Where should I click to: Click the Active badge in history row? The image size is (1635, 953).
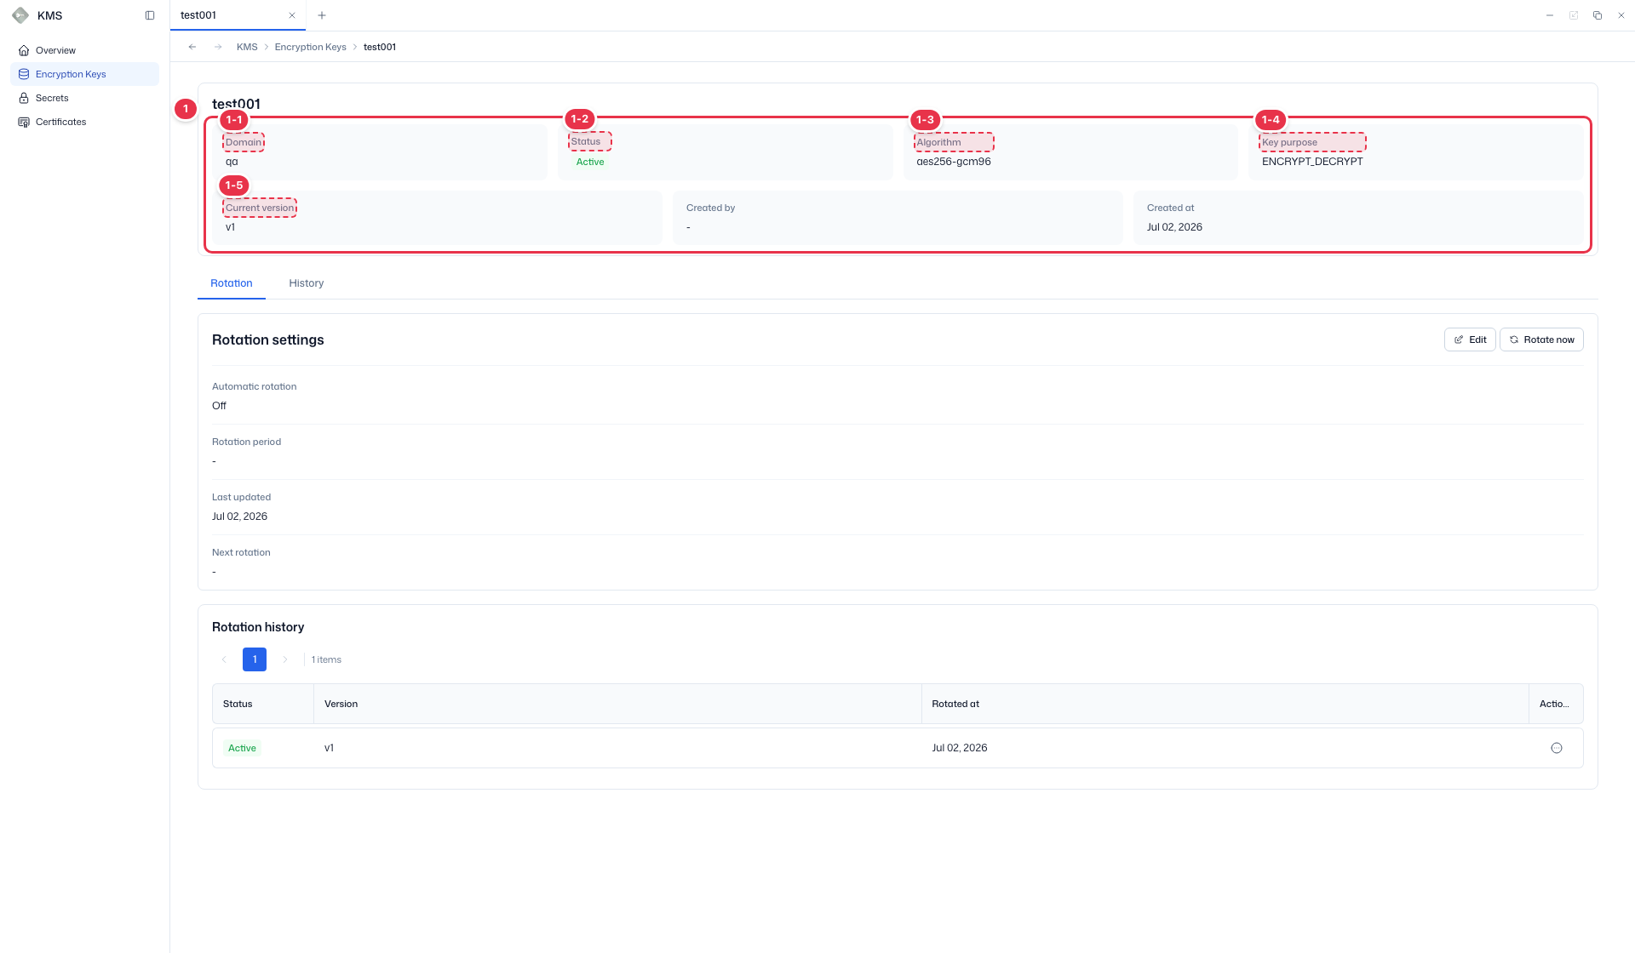242,748
